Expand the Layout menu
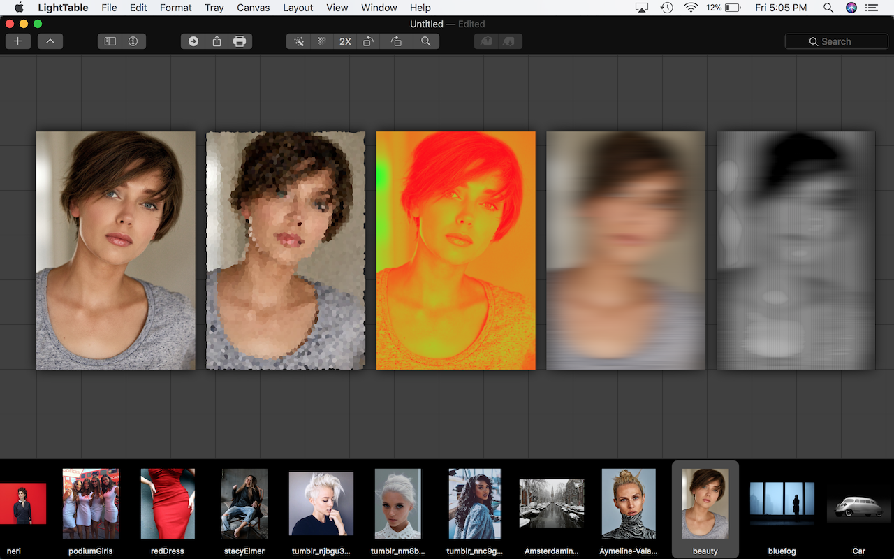 tap(298, 8)
